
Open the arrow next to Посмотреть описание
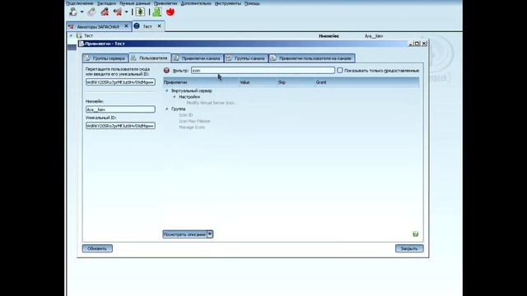(210, 234)
